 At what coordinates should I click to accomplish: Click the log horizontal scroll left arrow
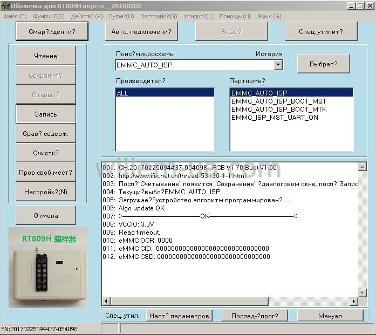tap(106, 301)
